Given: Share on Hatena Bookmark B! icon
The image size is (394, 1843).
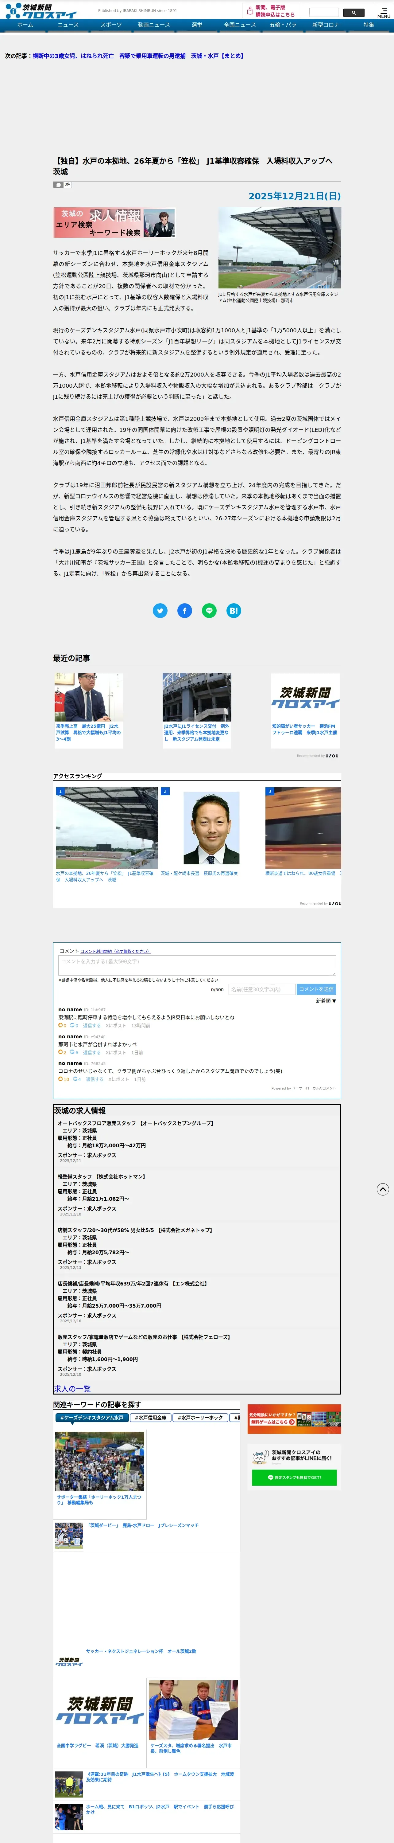Looking at the screenshot, I should [x=234, y=610].
